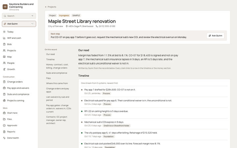237x148 pixels.
Task: Jump to Where this came from
Action: (57, 83)
